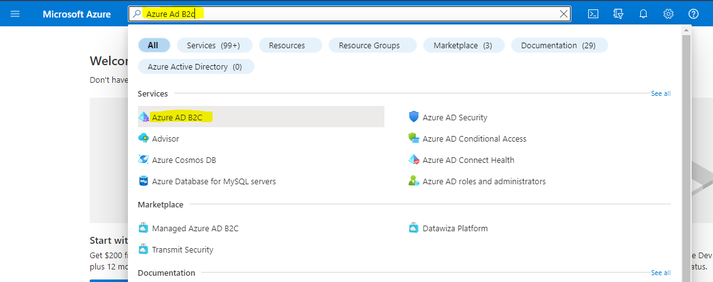Click the Azure Cosmos DB icon

pyautogui.click(x=144, y=160)
